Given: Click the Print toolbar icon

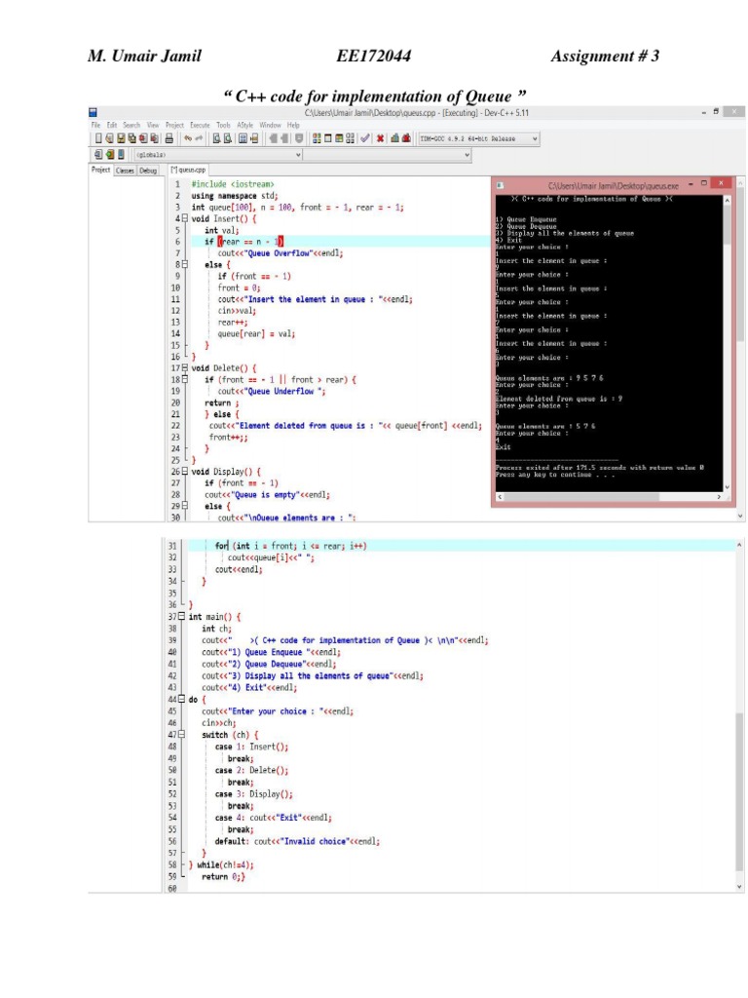Looking at the screenshot, I should coord(169,138).
